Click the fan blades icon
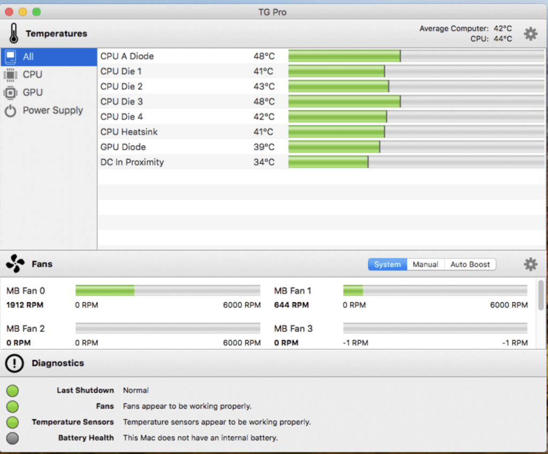The width and height of the screenshot is (548, 454). coord(15,264)
